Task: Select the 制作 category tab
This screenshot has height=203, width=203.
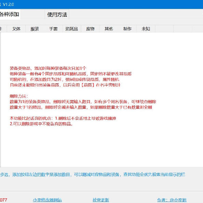Action: click(127, 29)
